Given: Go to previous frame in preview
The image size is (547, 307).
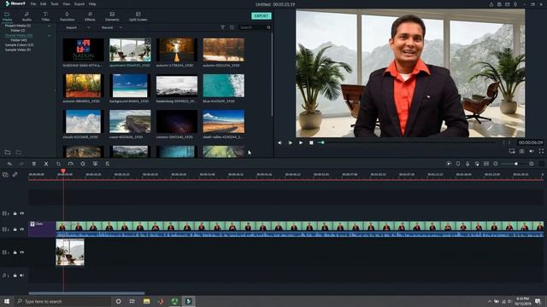Looking at the screenshot, I should [279, 142].
